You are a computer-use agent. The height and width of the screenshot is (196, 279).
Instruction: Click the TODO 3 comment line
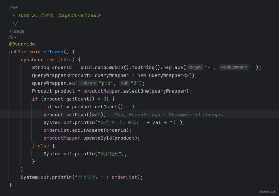[x=59, y=15]
